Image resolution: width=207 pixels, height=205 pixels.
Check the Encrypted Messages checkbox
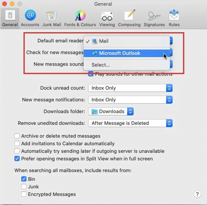coord(24,194)
